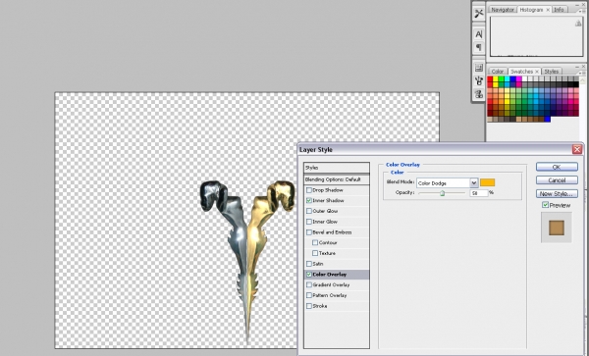Click the Histogram cached data warning icon
The image size is (589, 356).
click(578, 24)
